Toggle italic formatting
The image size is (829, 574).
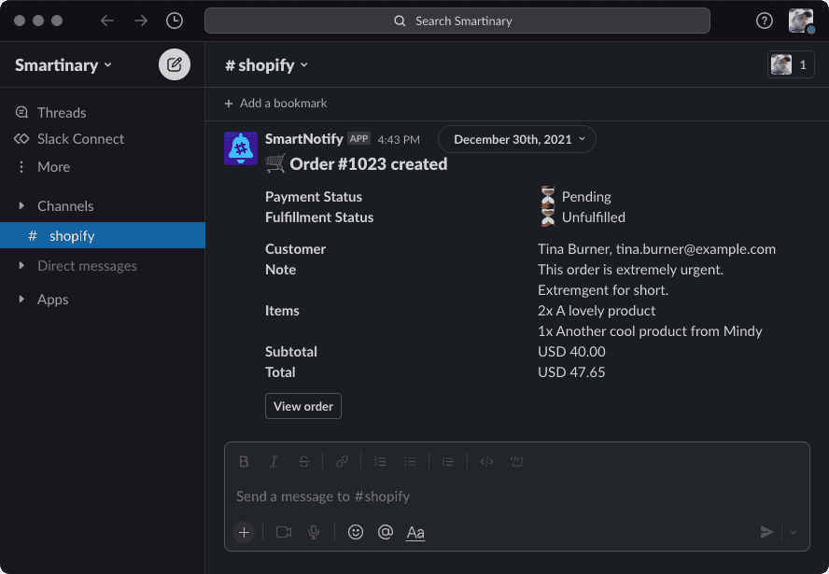tap(274, 461)
